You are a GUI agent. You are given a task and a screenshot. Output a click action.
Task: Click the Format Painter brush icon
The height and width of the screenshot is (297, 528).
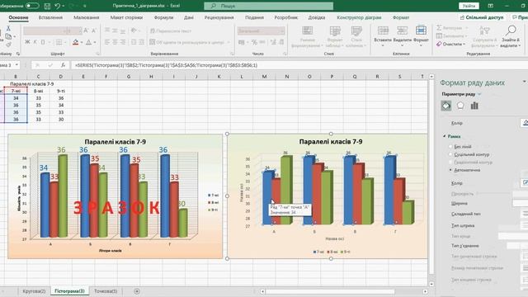click(x=8, y=44)
